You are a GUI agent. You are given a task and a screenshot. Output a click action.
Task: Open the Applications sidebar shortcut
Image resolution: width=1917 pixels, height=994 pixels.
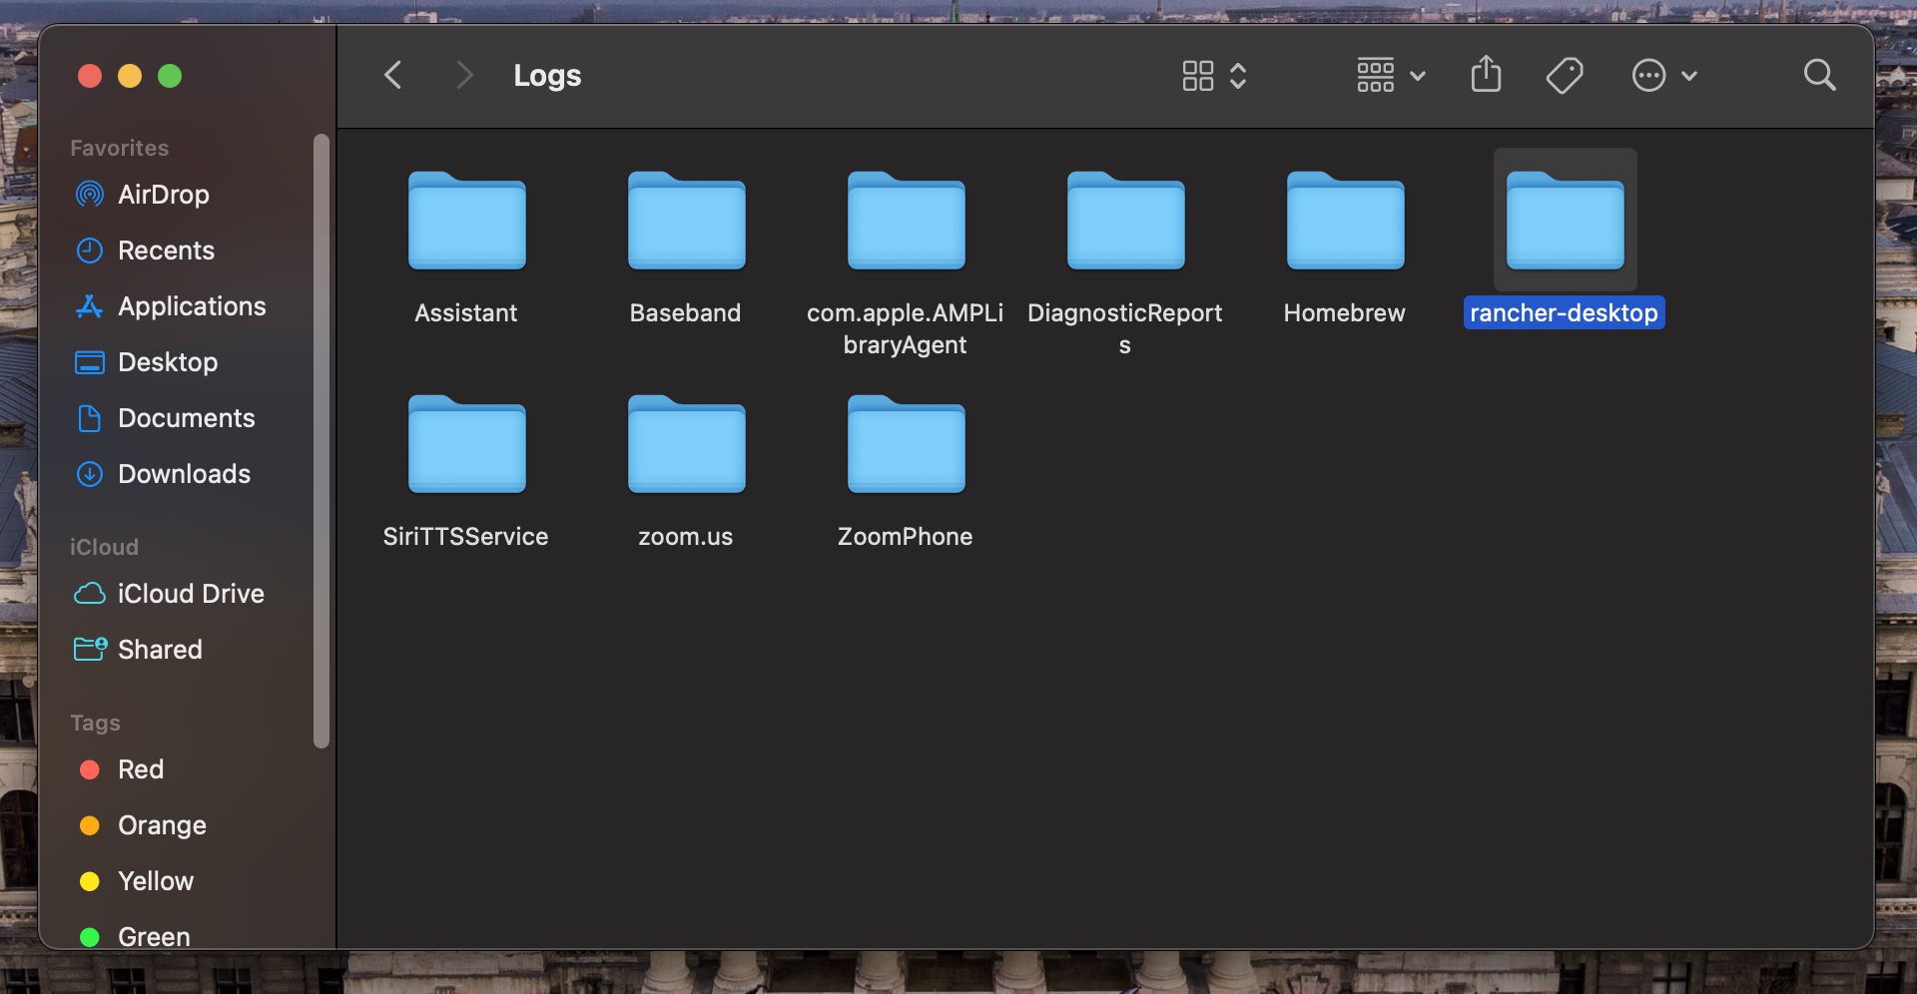coord(191,305)
